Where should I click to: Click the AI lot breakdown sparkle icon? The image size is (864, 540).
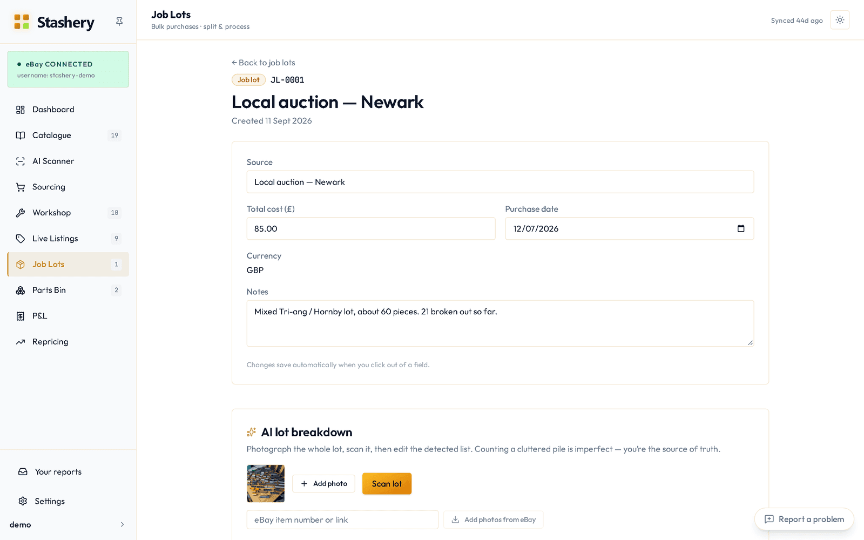(252, 432)
